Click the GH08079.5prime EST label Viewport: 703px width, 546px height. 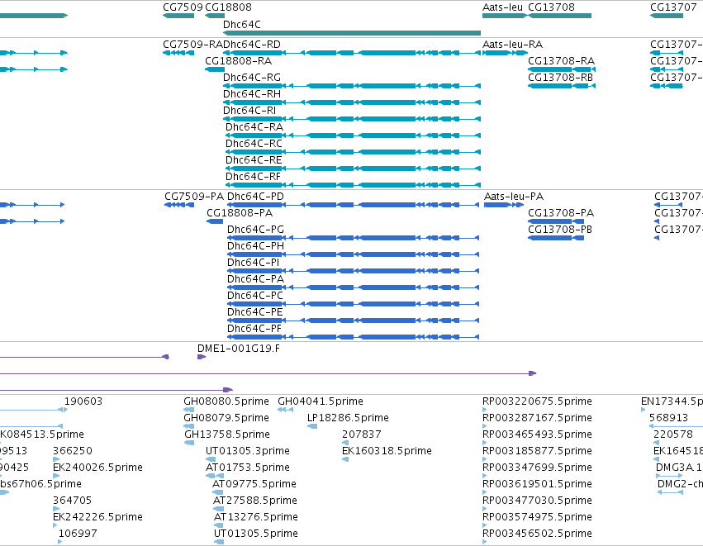click(226, 418)
